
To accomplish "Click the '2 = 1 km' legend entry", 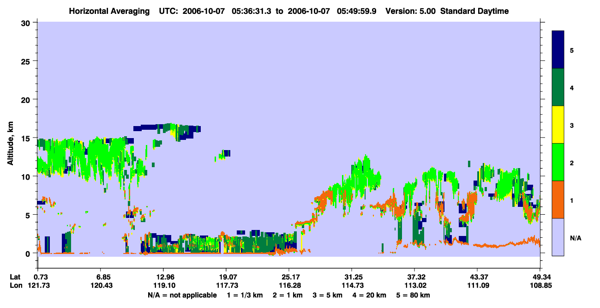I will (288, 295).
